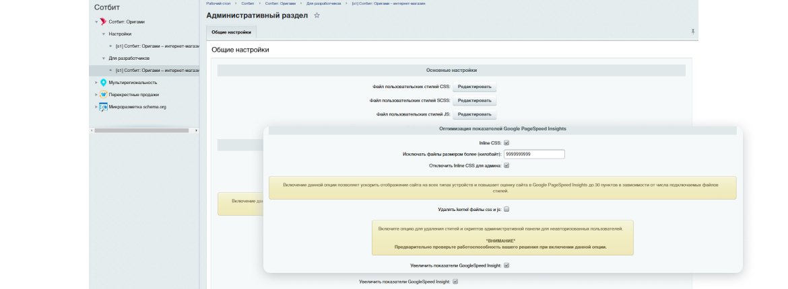Click the Настройки sidebar label
This screenshot has height=289, width=788.
click(120, 34)
